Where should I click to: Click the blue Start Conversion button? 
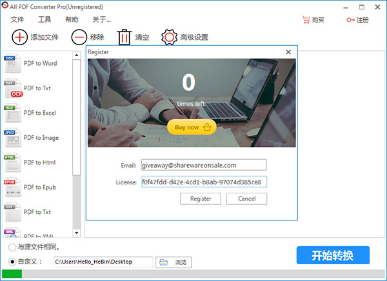(x=333, y=255)
